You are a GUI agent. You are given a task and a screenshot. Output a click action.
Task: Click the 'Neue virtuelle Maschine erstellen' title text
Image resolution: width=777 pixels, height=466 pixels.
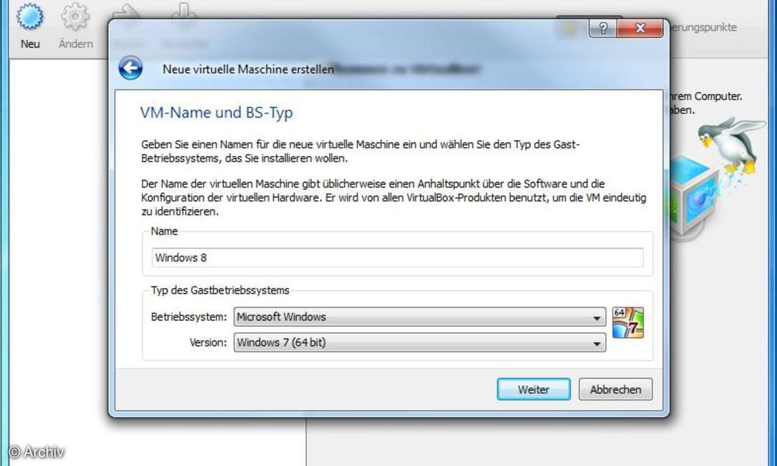click(248, 69)
